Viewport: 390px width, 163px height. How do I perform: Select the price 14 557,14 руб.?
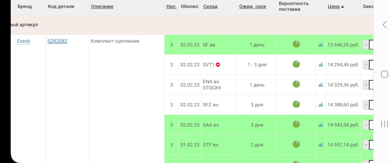[x=343, y=145]
